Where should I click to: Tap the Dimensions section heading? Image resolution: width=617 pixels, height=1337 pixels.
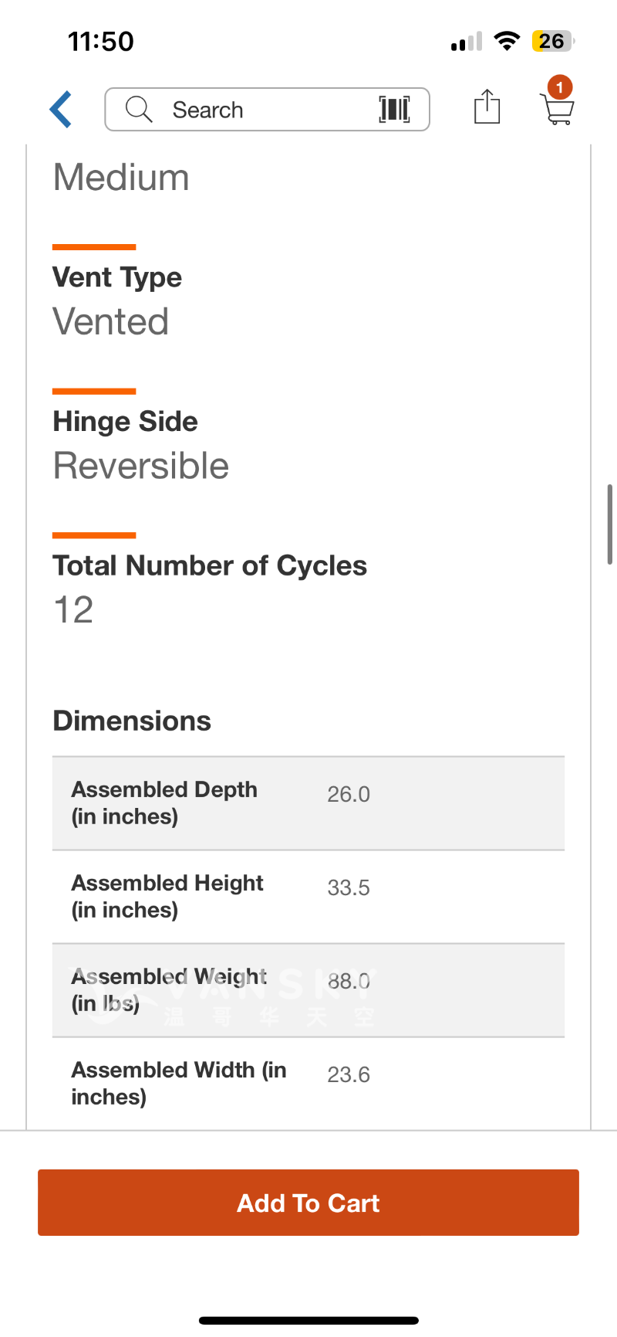(x=132, y=721)
